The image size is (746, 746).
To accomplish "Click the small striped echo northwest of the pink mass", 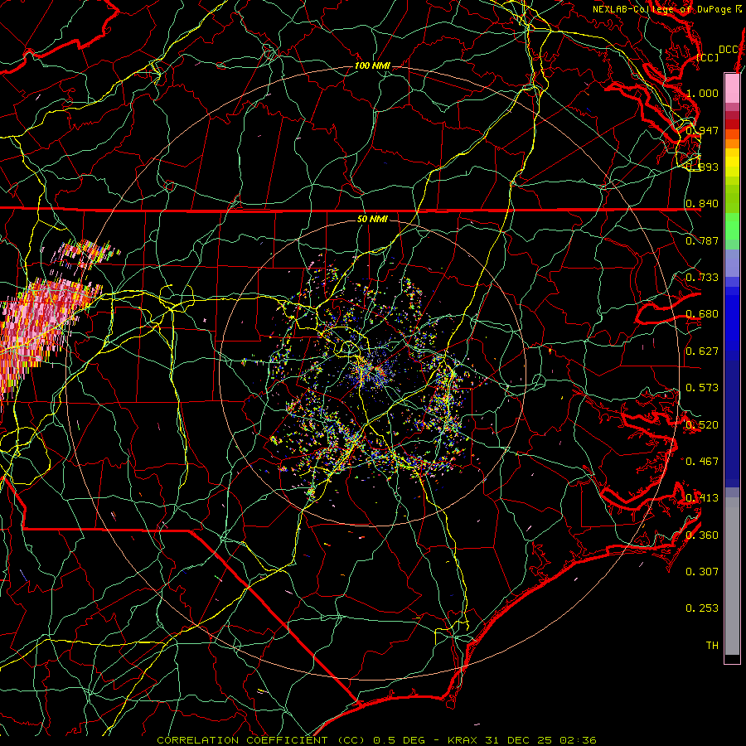I will click(85, 254).
